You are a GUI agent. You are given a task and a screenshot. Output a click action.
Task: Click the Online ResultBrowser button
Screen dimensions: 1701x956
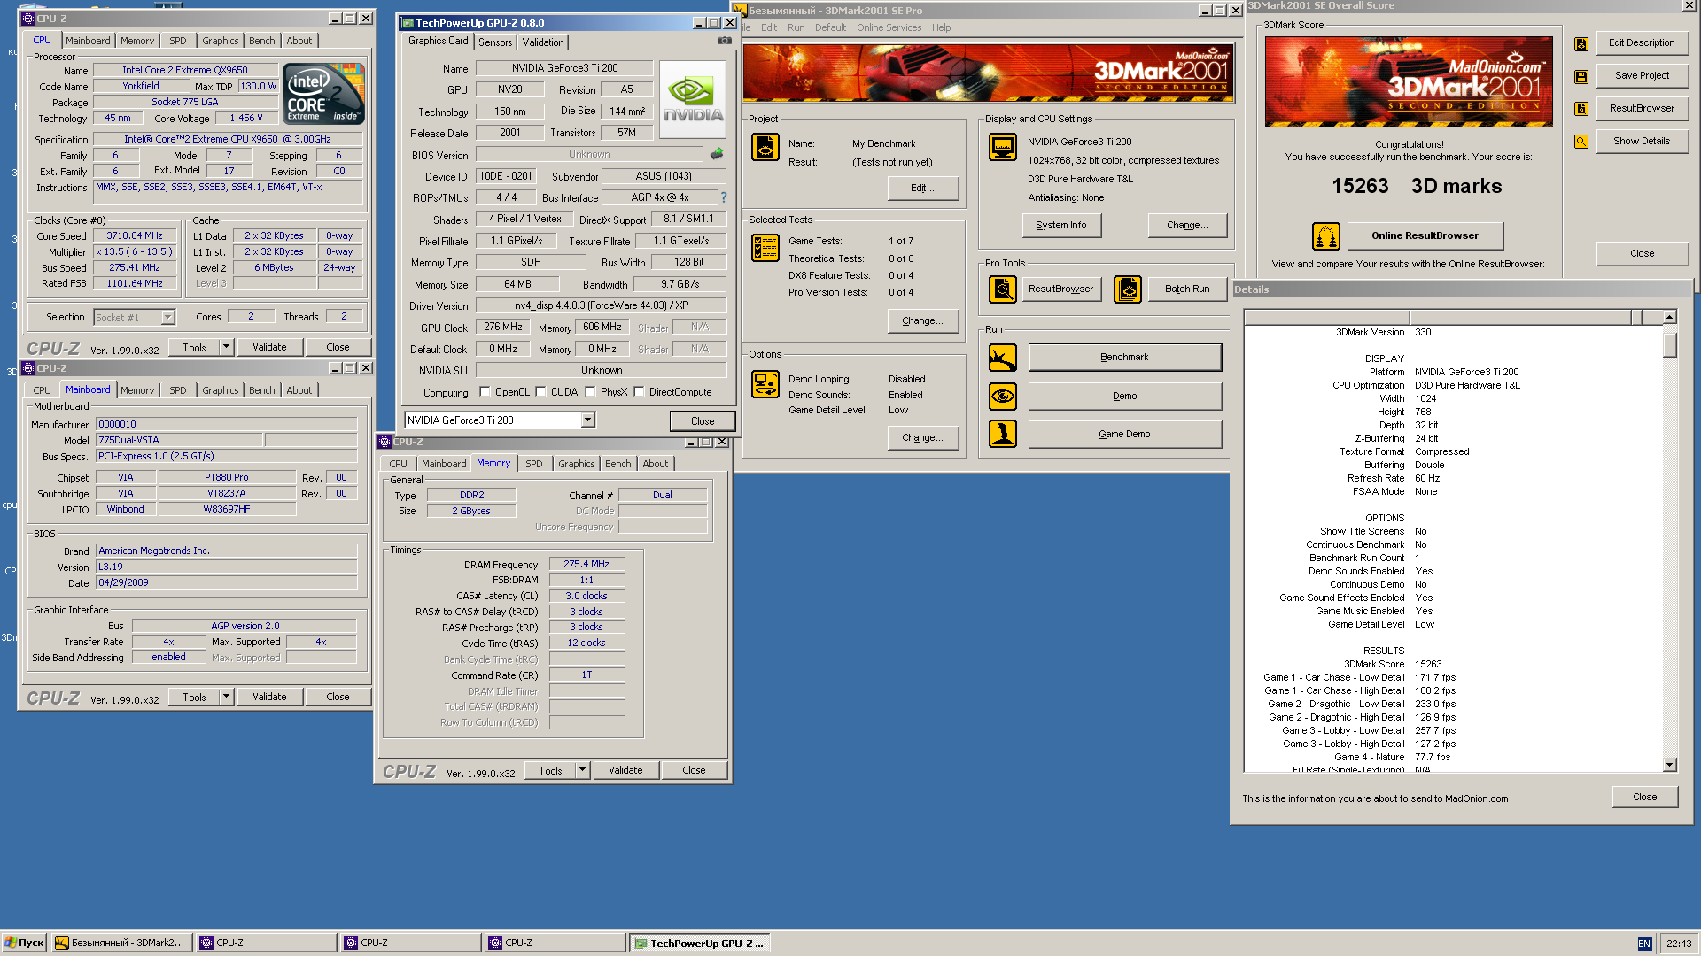pyautogui.click(x=1425, y=235)
